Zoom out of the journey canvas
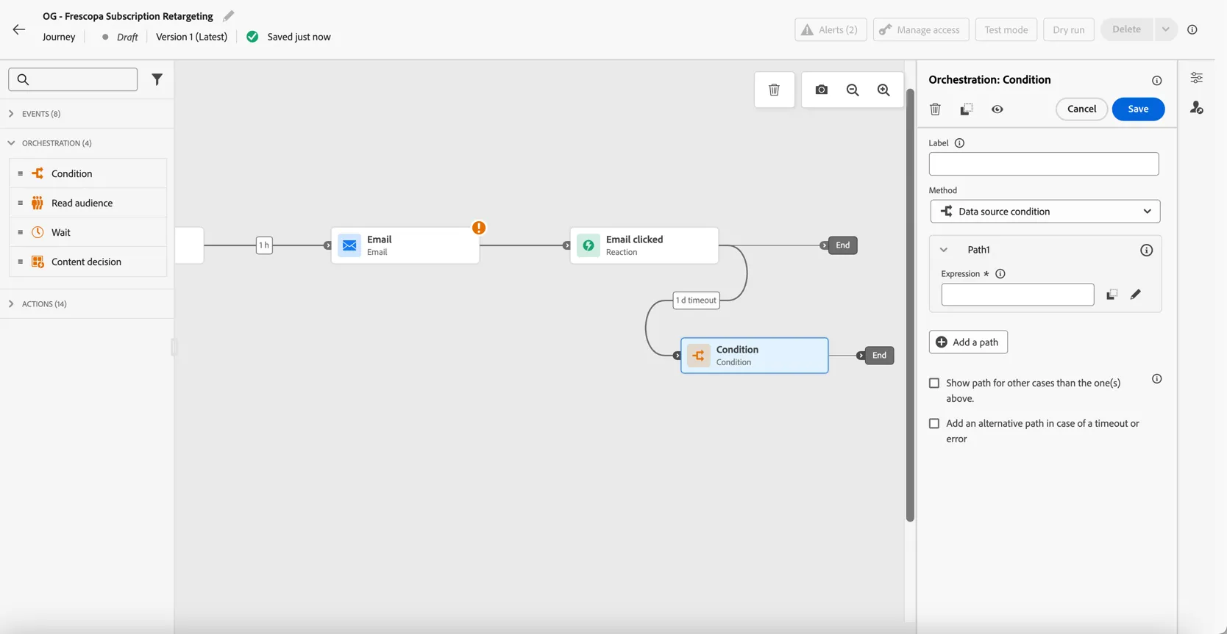This screenshot has width=1227, height=634. 853,90
